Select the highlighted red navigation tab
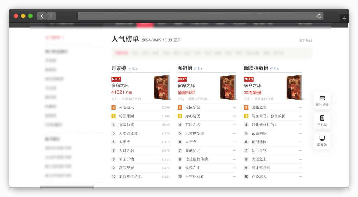 [x=145, y=25]
